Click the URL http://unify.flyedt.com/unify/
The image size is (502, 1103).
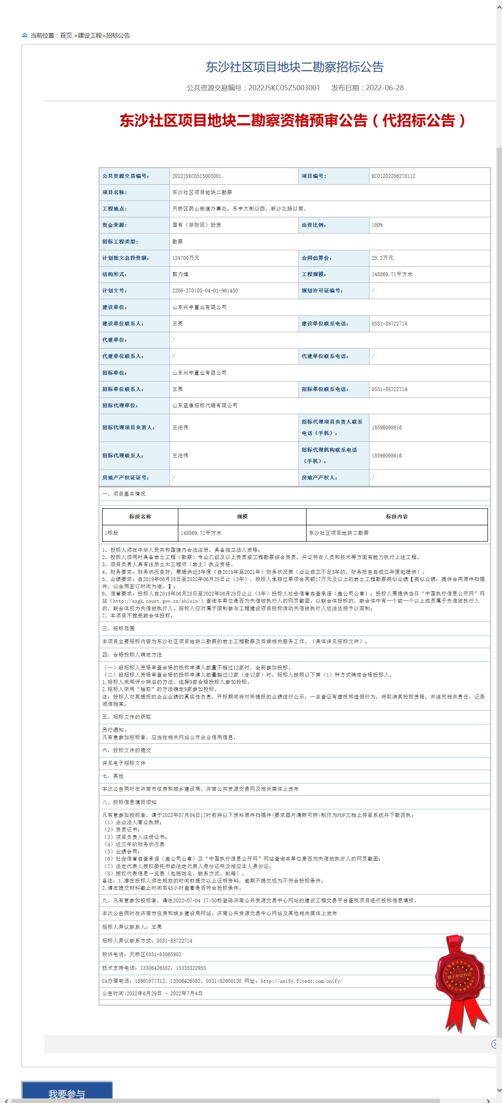(302, 981)
